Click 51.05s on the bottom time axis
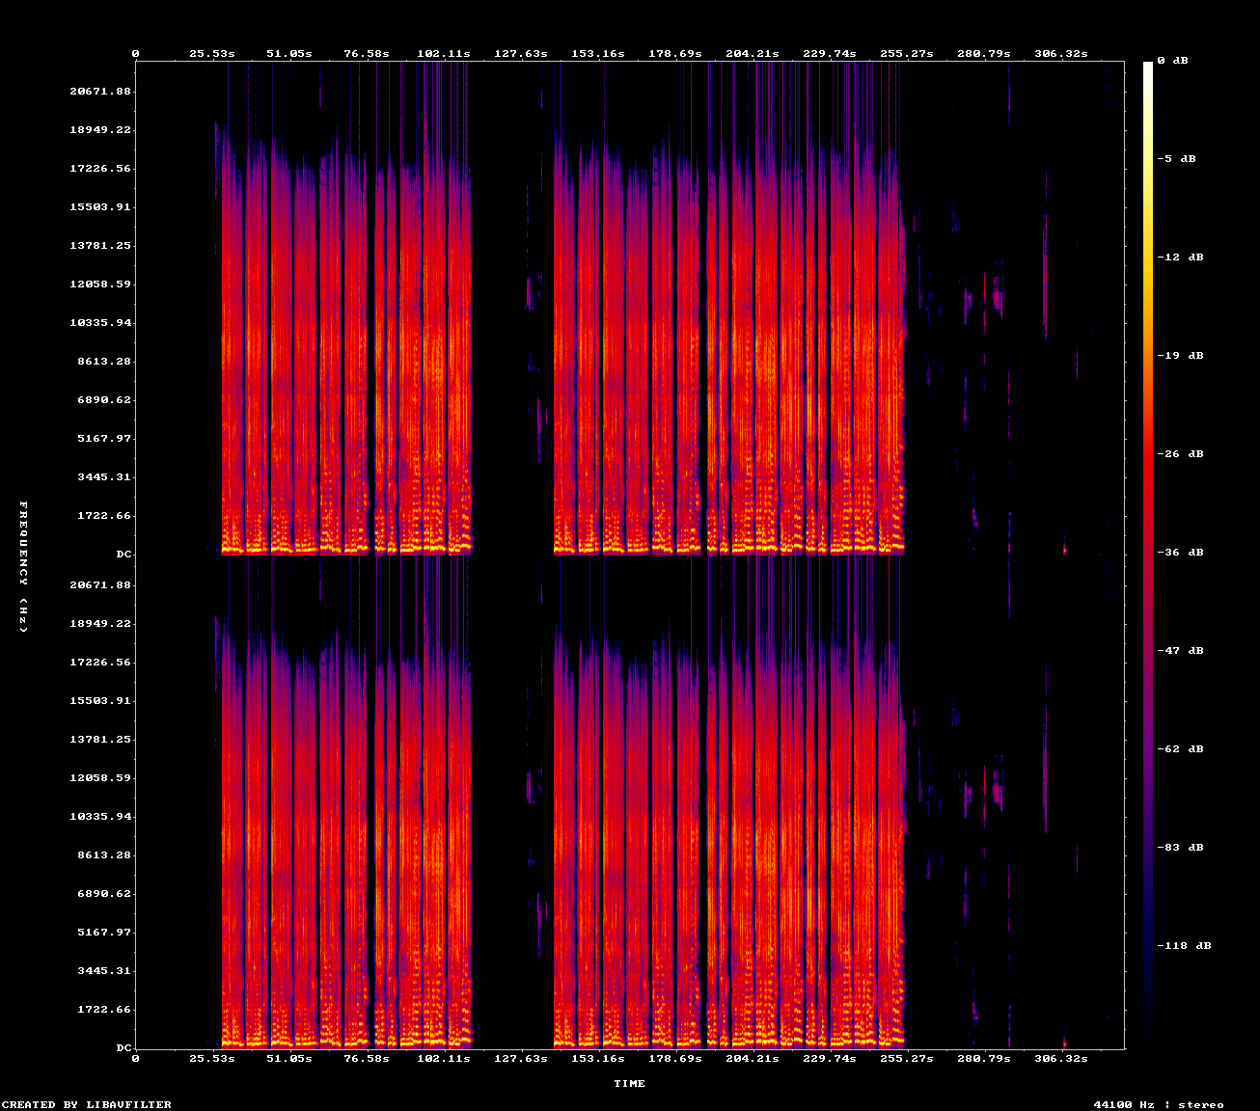Image resolution: width=1260 pixels, height=1111 pixels. [289, 1059]
